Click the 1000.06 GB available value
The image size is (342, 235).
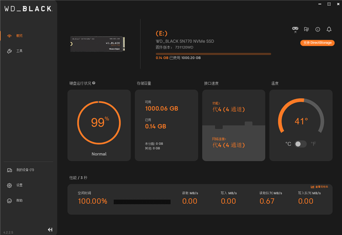(162, 109)
